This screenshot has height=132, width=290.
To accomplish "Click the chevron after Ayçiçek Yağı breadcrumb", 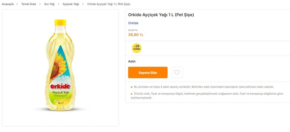I will pyautogui.click(x=83, y=4).
